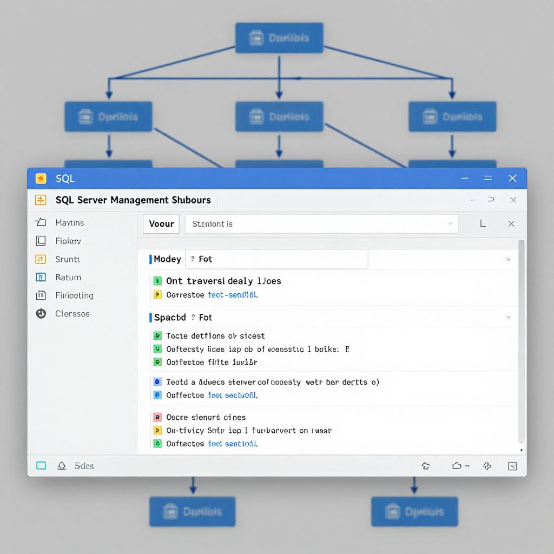Screen dimensions: 554x554
Task: Click green icon next to 'Ooftecsty lices'
Action: tap(157, 349)
